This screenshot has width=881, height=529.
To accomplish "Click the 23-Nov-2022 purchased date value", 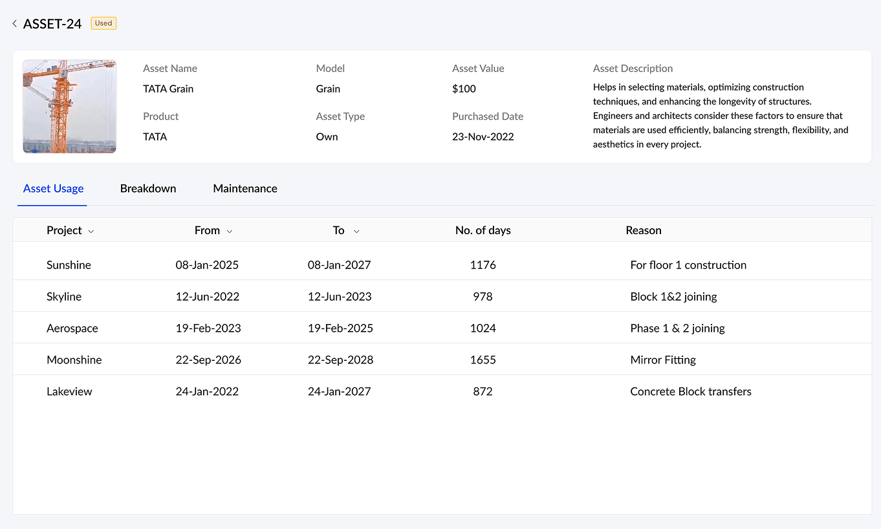I will pos(483,137).
